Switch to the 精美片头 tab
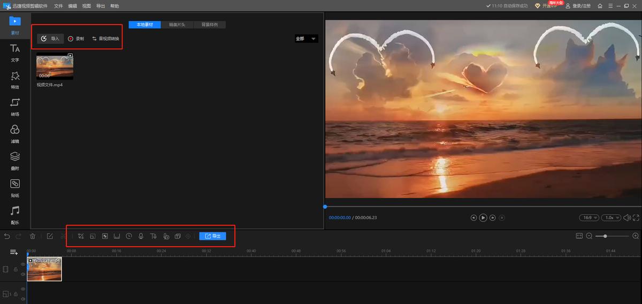642x304 pixels. 177,25
